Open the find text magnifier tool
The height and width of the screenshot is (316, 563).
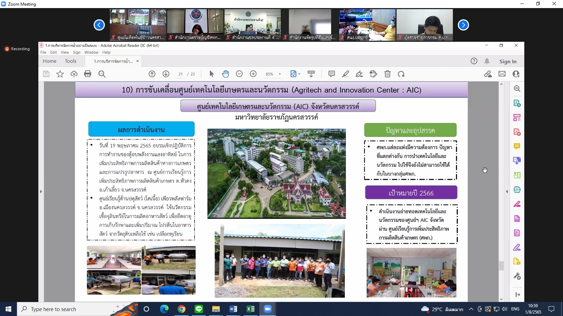(x=102, y=74)
